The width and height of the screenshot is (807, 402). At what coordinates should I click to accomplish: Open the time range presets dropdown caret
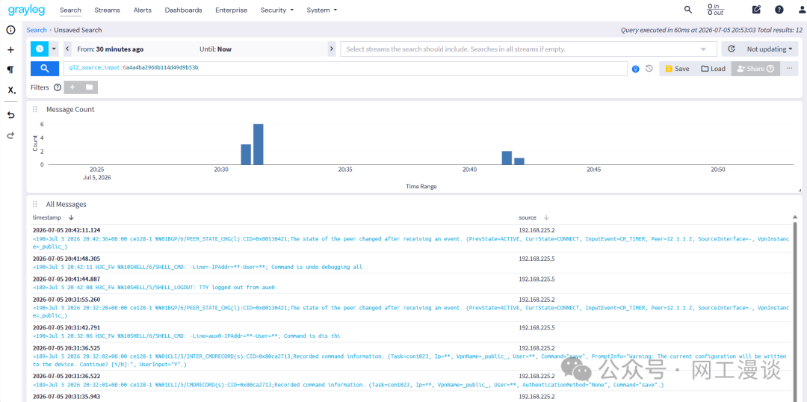click(54, 49)
